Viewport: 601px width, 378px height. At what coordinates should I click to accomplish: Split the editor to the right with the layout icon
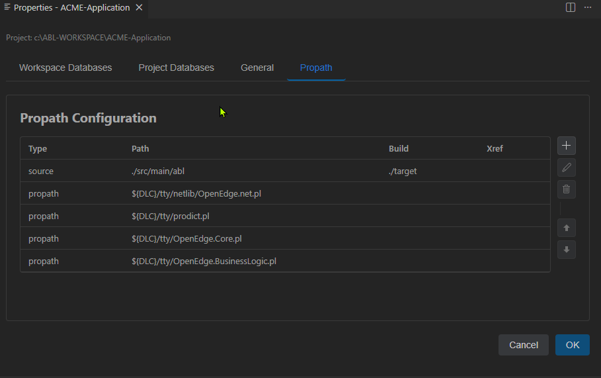coord(571,7)
